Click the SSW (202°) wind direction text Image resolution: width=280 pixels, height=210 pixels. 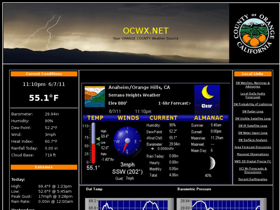(127, 172)
